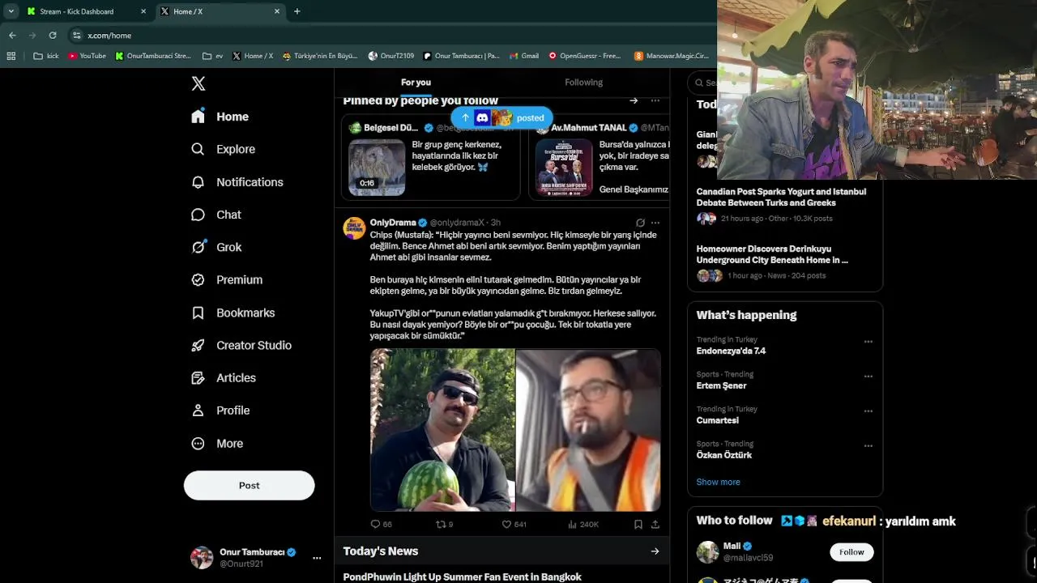Open Homeowner Discovers Derinkuyu news
The width and height of the screenshot is (1037, 583).
(x=772, y=254)
